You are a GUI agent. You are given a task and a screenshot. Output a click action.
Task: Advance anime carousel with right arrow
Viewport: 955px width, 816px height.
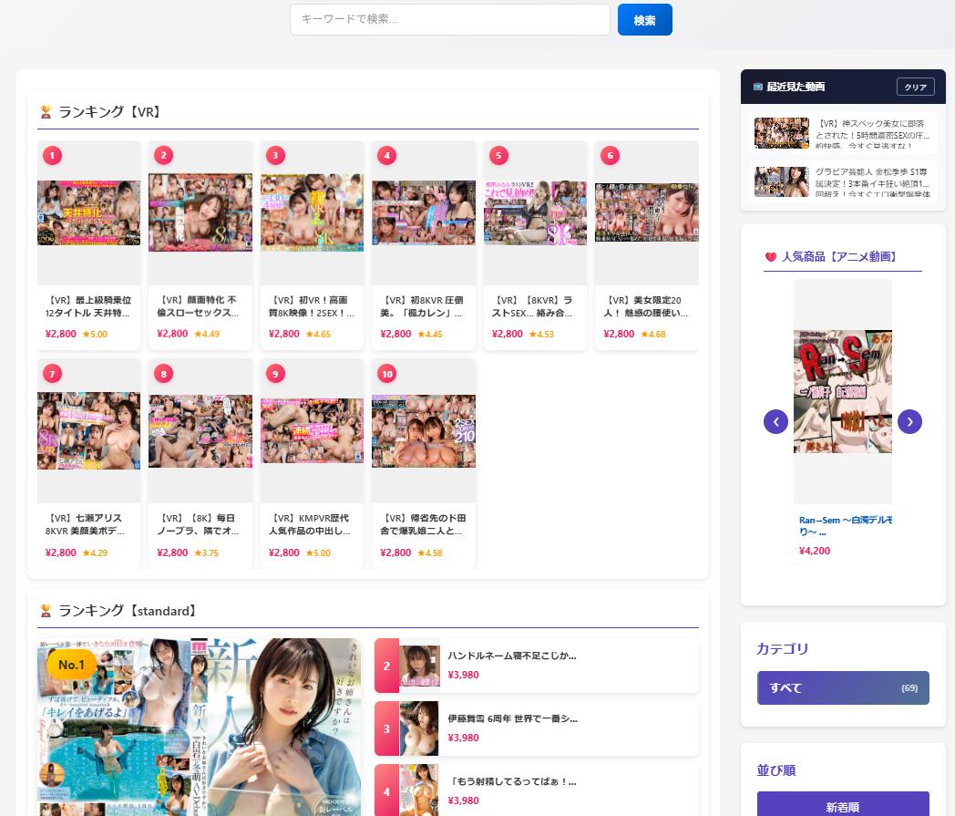coord(909,421)
